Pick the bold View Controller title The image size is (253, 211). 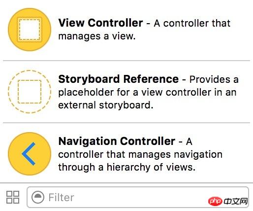(100, 23)
